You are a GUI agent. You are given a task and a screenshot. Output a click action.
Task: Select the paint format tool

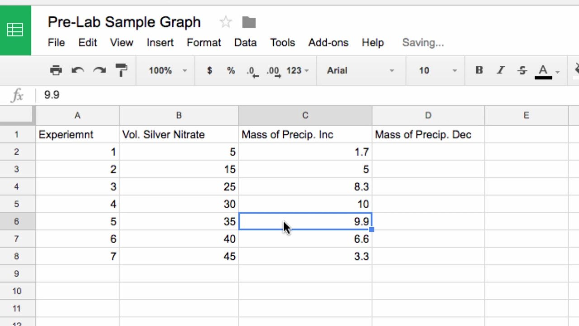tap(121, 70)
